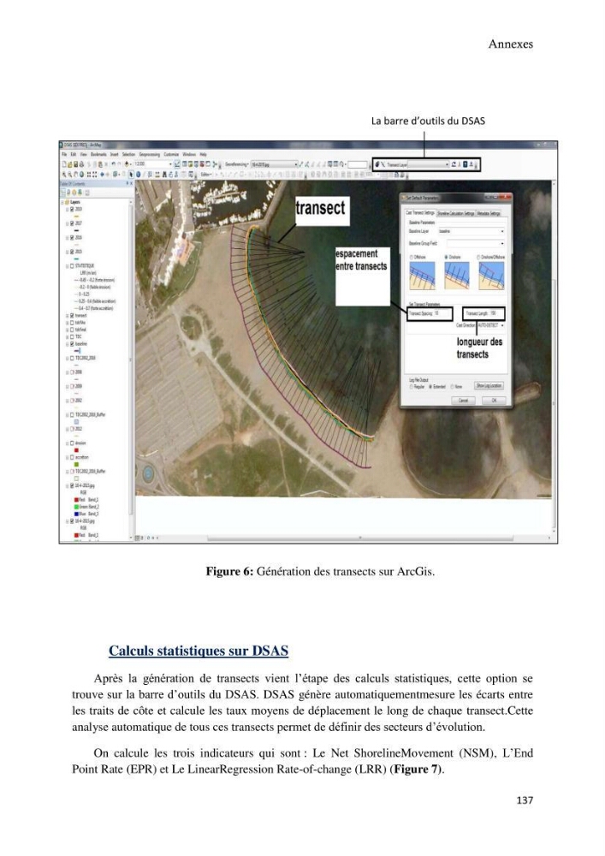The height and width of the screenshot is (856, 605).
Task: Click the Go Back to Previous Extent arrow
Action: pos(102,175)
